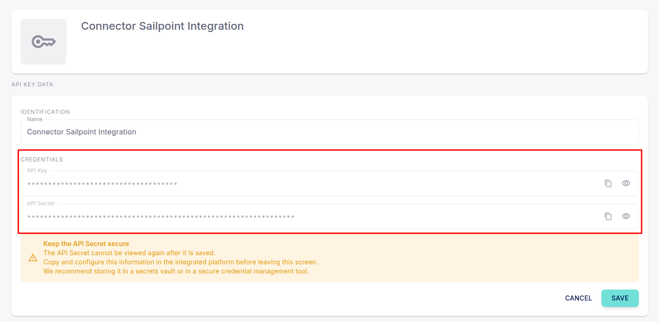659x322 pixels.
Task: Click the small 'Name' field label
Action: point(35,119)
